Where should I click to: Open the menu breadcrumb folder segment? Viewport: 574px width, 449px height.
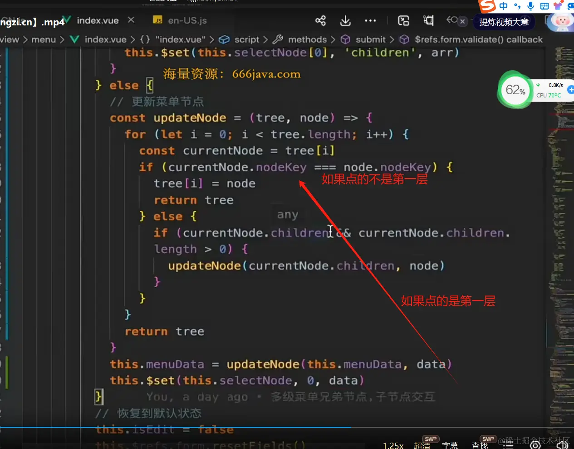[44, 39]
